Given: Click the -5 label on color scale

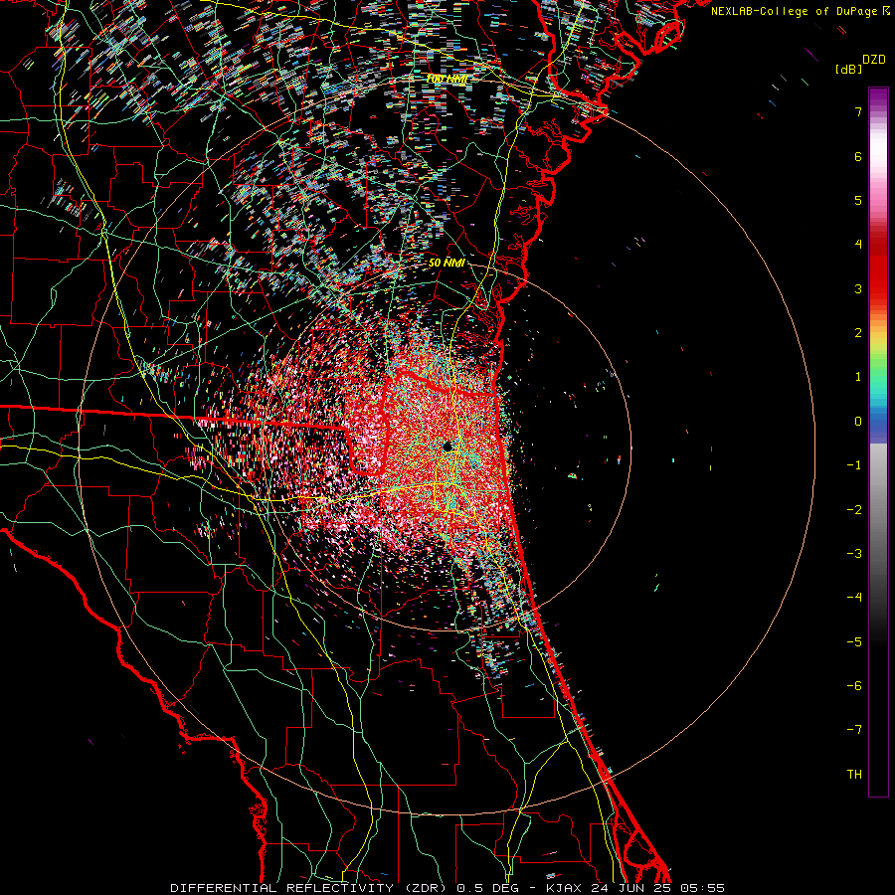Looking at the screenshot, I should (x=854, y=642).
